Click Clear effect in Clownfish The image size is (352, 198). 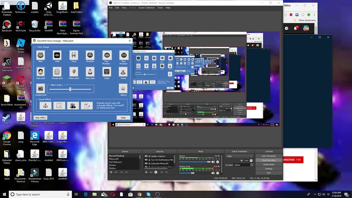[40, 118]
